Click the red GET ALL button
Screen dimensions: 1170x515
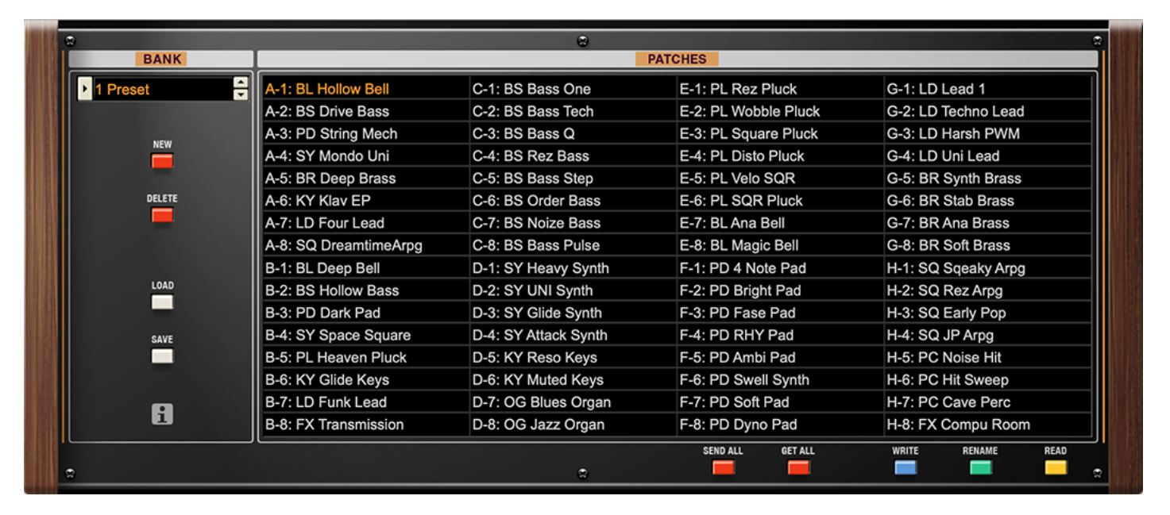click(x=798, y=467)
